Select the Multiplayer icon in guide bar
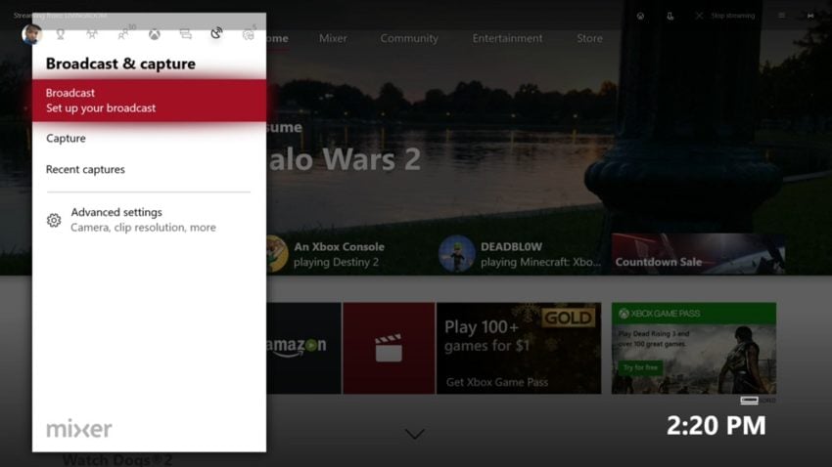The height and width of the screenshot is (467, 832). click(92, 34)
